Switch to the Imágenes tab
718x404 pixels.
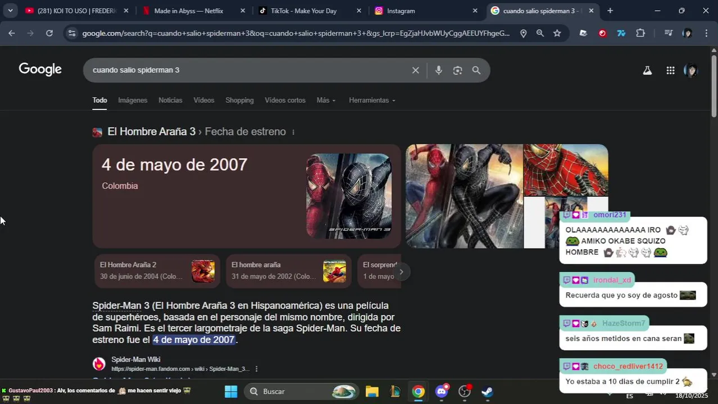tap(133, 100)
